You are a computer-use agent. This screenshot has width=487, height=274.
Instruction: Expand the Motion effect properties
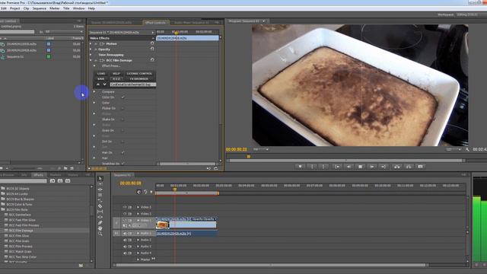tap(91, 44)
